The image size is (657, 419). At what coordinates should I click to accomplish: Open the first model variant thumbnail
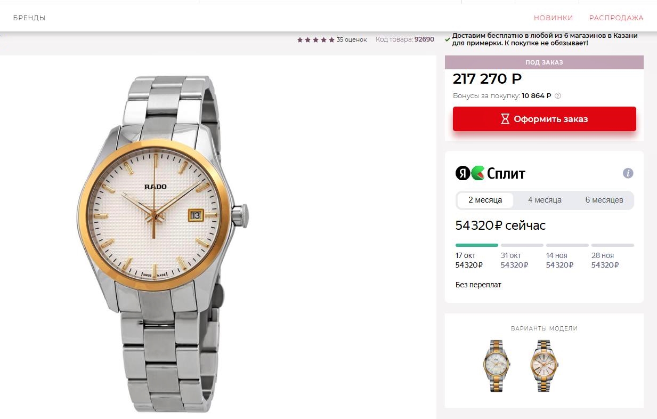click(x=496, y=366)
